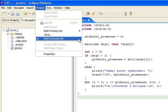Screen dimensions: 168x112
Task: Click the Search flashlight toolbar icon
Action: tap(93, 13)
